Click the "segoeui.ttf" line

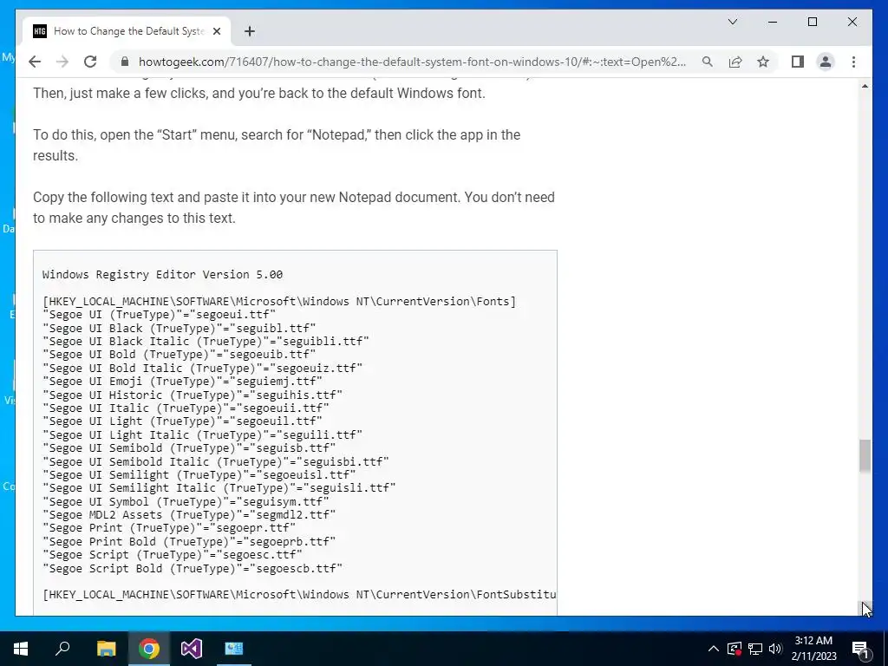160,315
